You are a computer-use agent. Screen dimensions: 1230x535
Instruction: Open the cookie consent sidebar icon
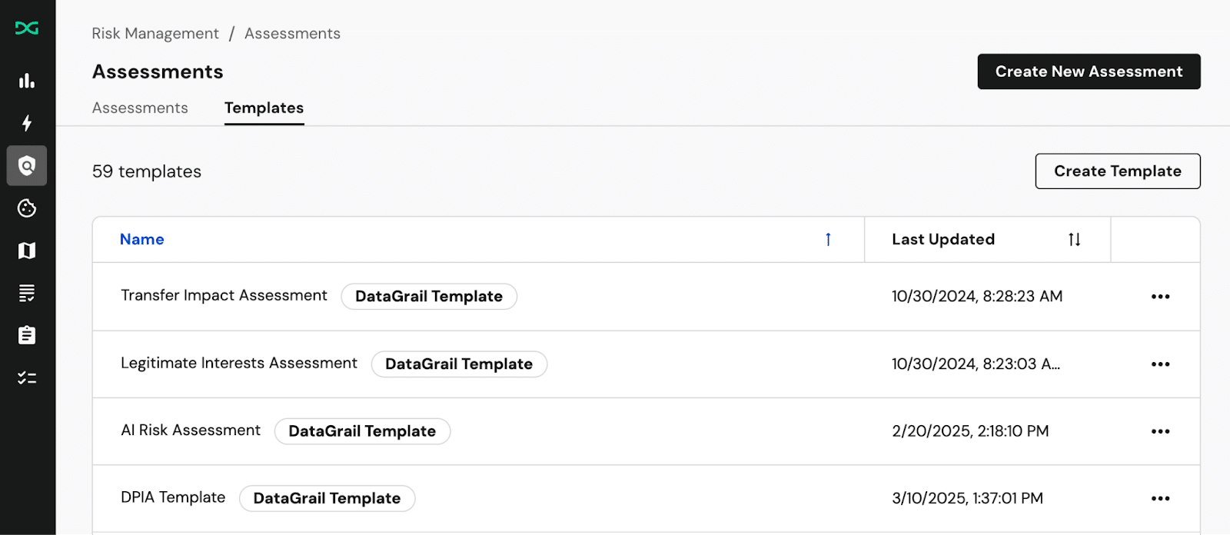27,208
